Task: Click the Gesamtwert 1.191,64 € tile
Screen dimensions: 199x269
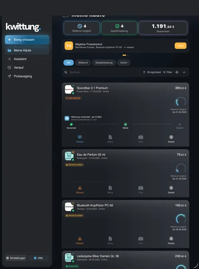Action: point(163,28)
